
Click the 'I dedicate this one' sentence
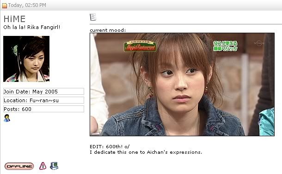(146, 152)
